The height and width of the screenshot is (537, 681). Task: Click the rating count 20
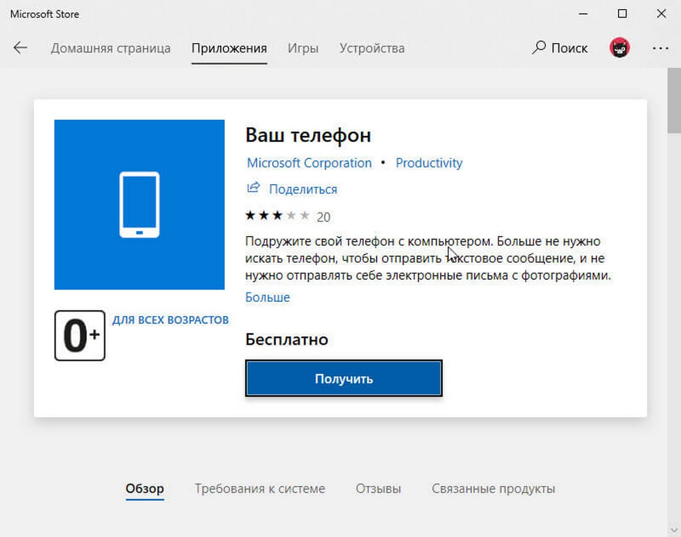coord(323,217)
